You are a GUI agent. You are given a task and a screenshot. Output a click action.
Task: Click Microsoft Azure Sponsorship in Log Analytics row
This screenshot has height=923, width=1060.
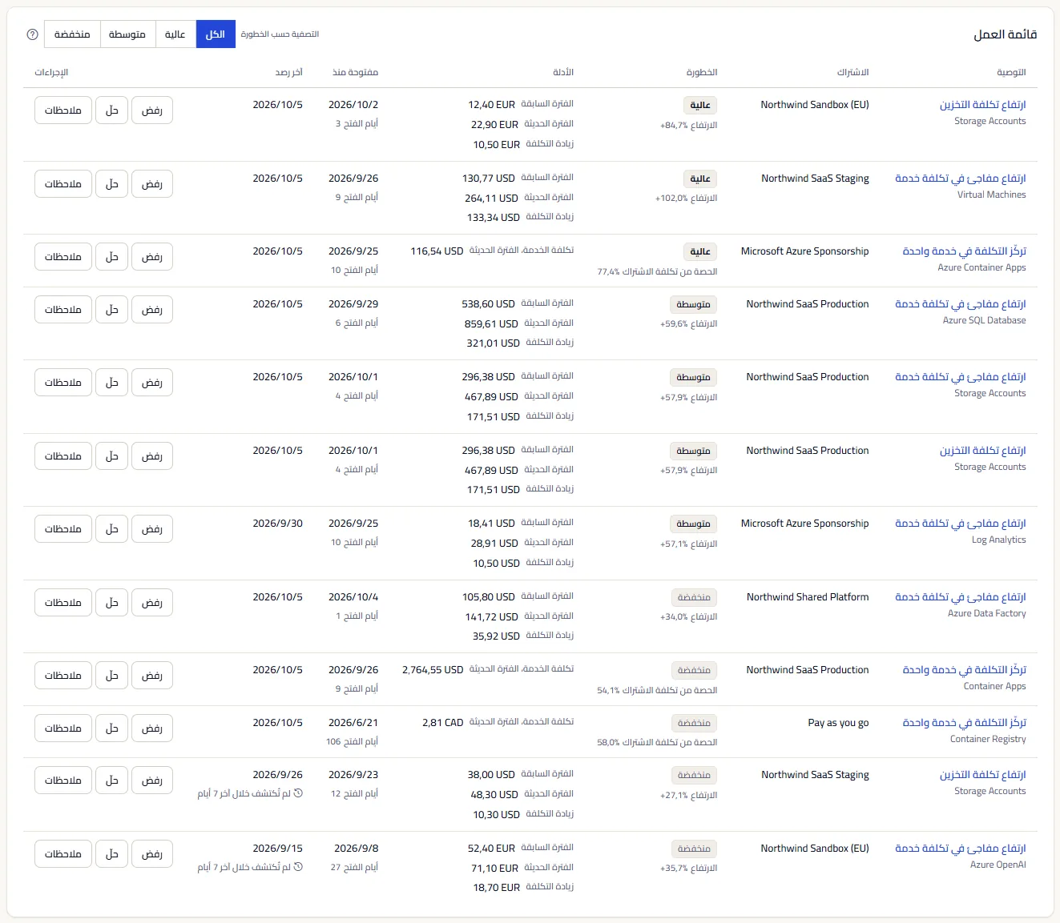click(x=804, y=524)
